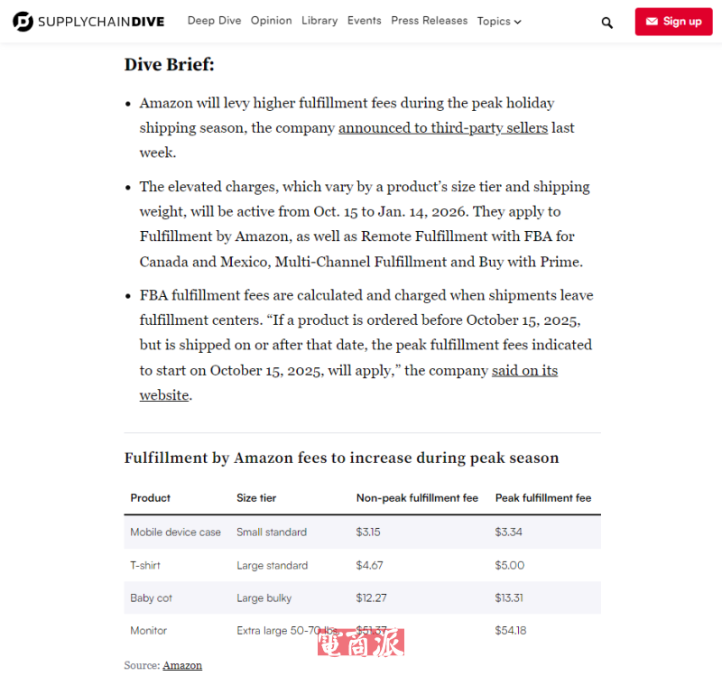Follow the "announced to third-party sellers" link
Image resolution: width=722 pixels, height=676 pixels.
[x=442, y=128]
